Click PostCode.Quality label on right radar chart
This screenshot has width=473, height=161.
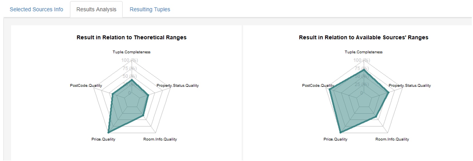[318, 85]
